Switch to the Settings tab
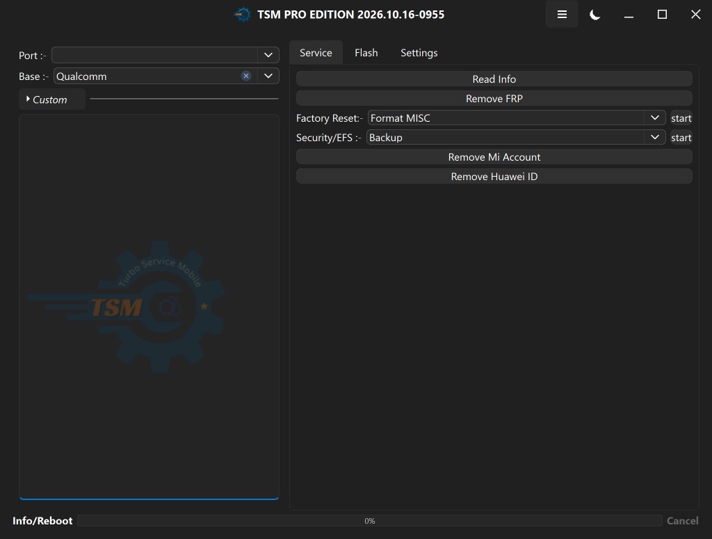 click(x=419, y=53)
